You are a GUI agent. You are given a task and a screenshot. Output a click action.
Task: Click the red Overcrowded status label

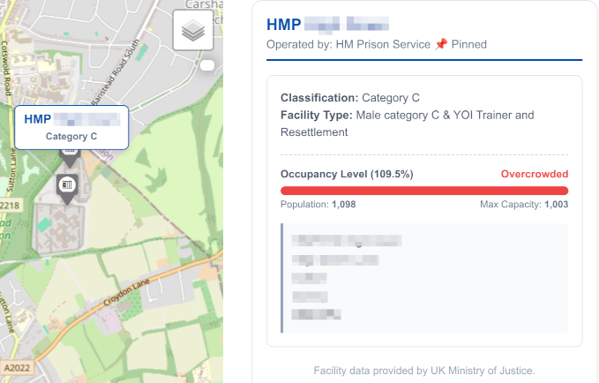point(534,174)
